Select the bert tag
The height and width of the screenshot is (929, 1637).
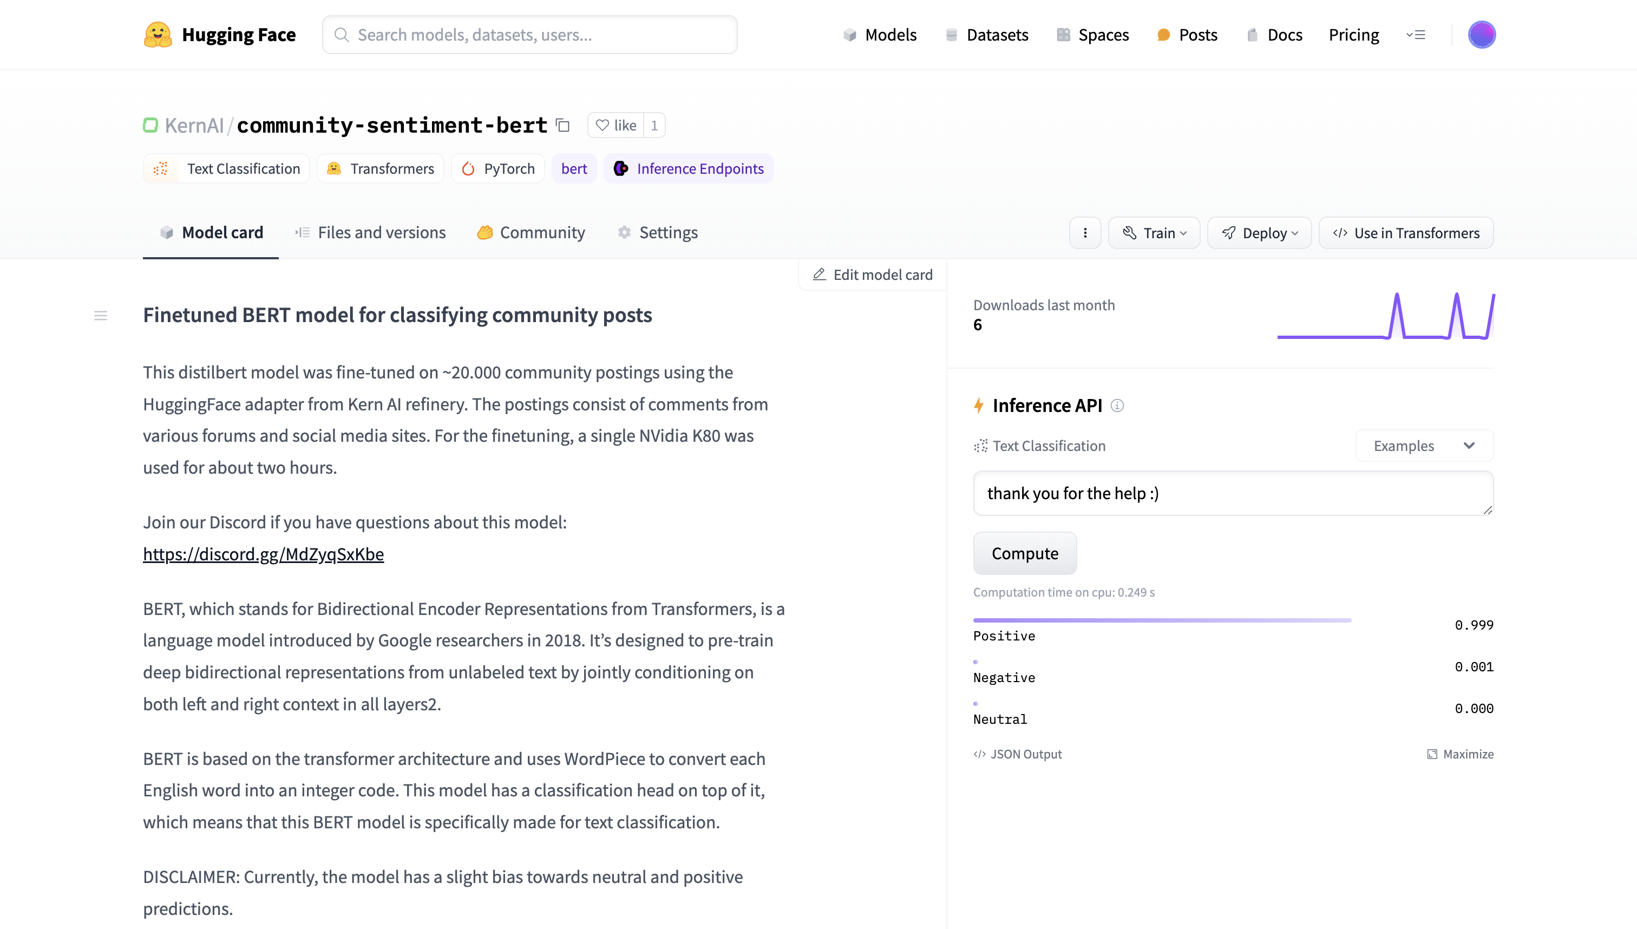(x=574, y=168)
